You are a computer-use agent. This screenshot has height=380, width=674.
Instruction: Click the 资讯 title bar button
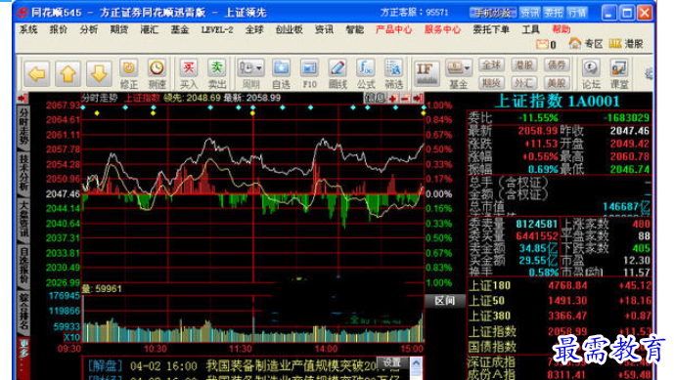(x=529, y=13)
